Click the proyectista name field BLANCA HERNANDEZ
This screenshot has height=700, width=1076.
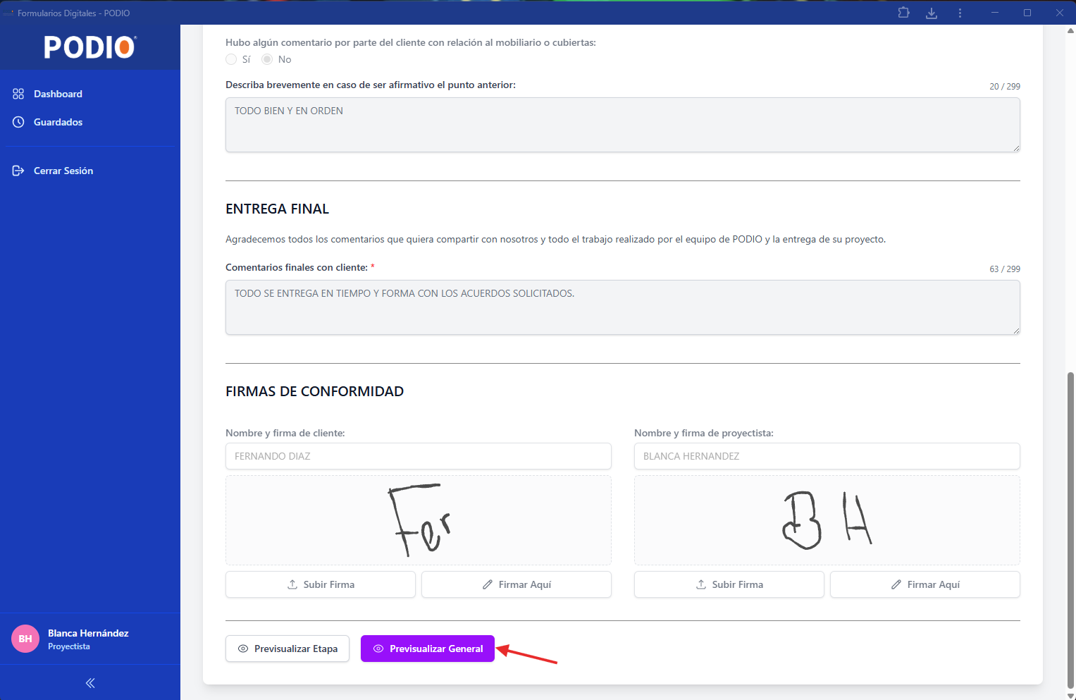coord(827,456)
